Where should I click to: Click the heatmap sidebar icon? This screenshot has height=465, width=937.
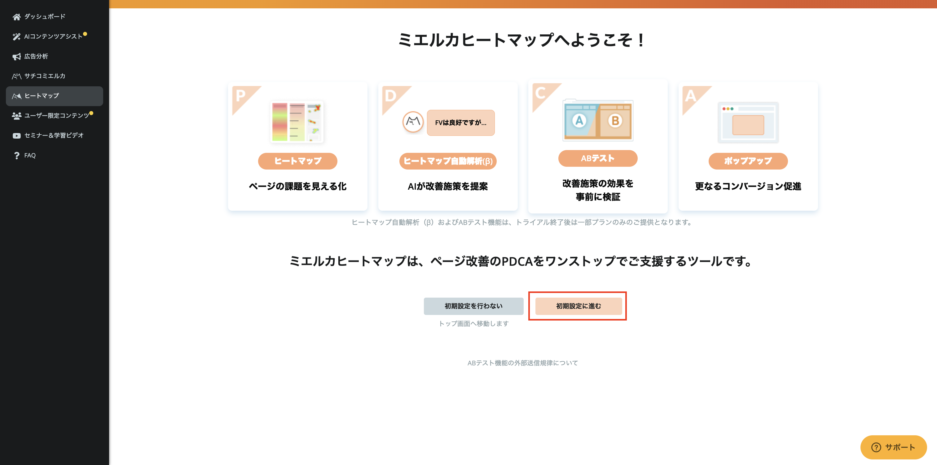(16, 96)
